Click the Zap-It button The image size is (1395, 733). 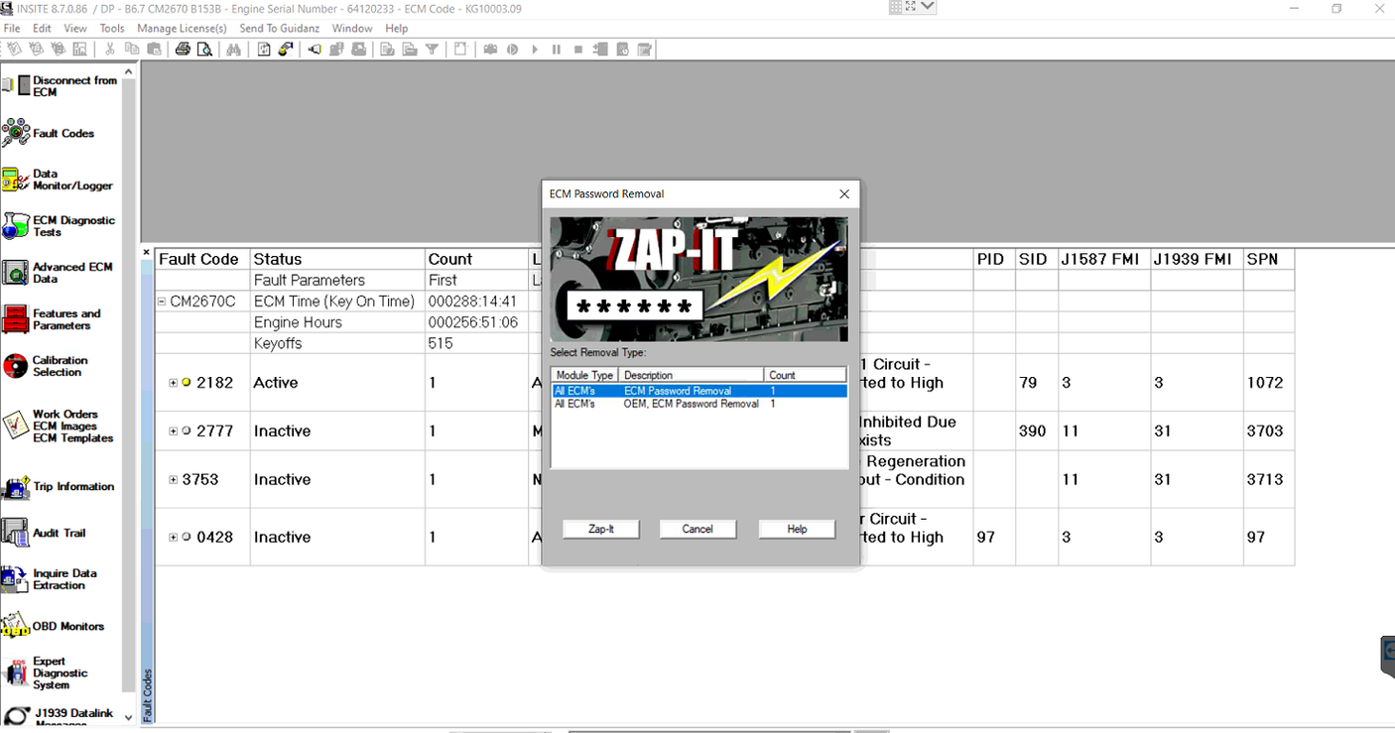click(600, 529)
